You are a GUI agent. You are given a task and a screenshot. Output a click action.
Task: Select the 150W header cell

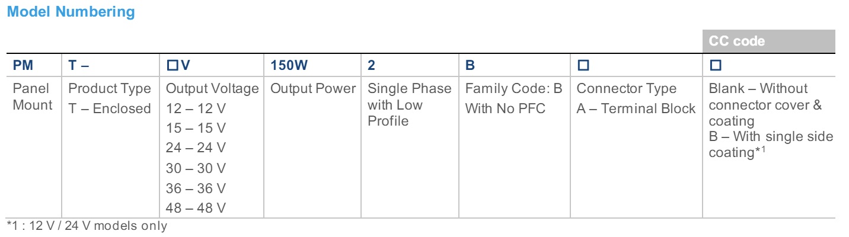point(289,65)
